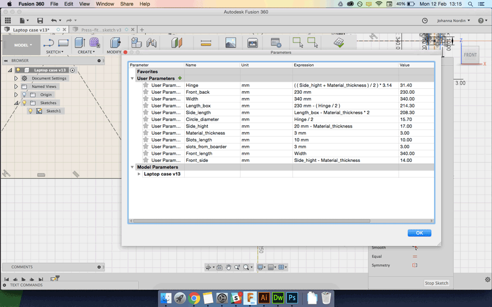
Task: Toggle the Origin visibility bulb
Action: click(x=24, y=94)
